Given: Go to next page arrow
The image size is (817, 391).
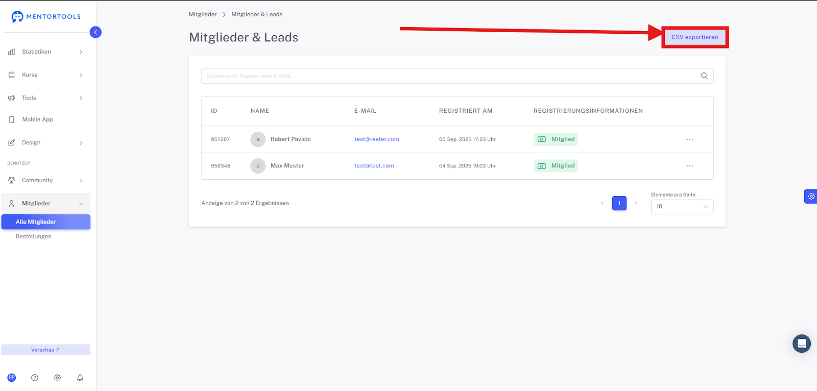Looking at the screenshot, I should tap(636, 203).
